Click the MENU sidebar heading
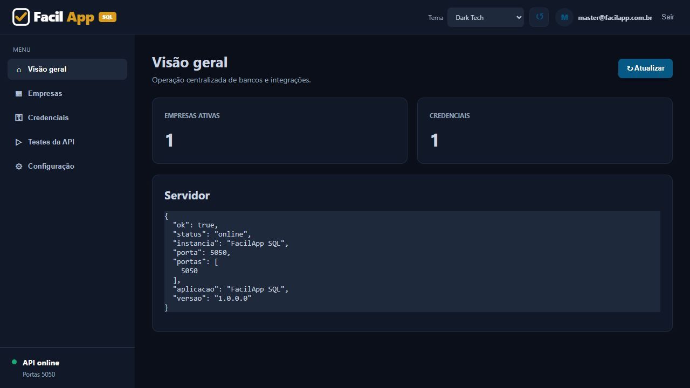Viewport: 690px width, 388px height. 22,50
